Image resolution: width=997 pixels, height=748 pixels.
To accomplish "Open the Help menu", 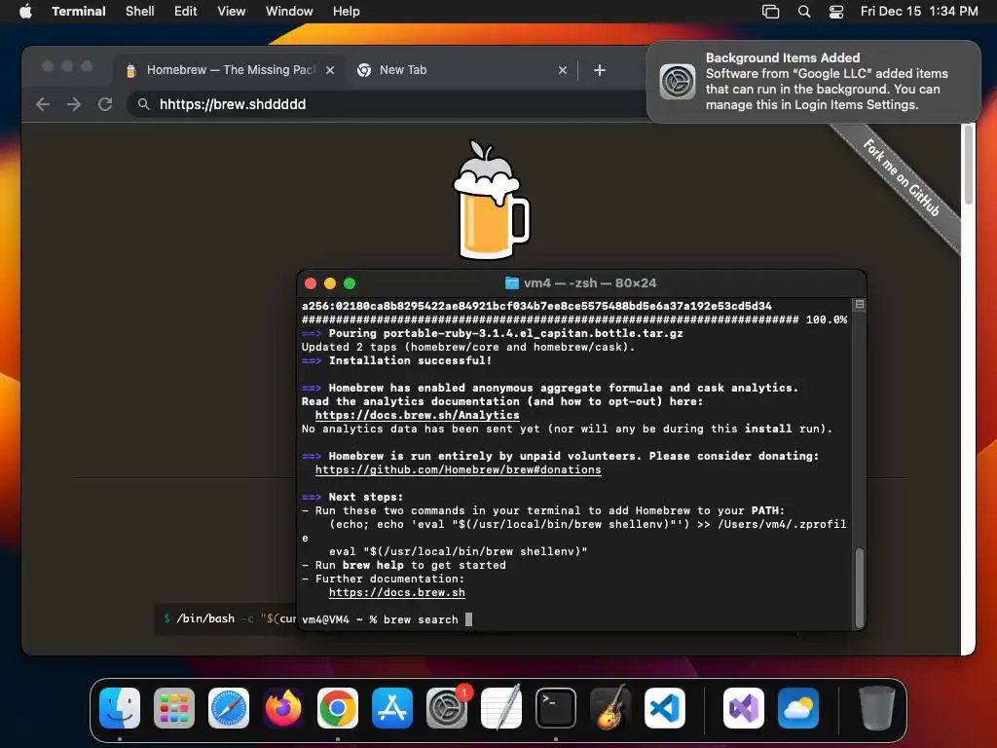I will click(x=347, y=12).
